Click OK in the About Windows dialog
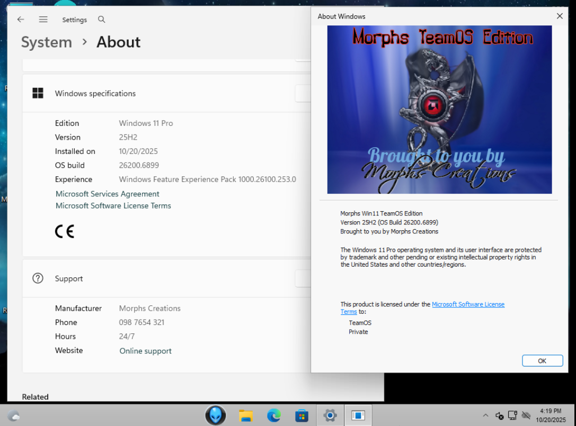Viewport: 576px width, 426px height. pos(542,361)
